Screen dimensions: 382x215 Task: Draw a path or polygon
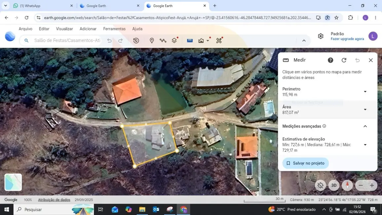coord(163,40)
